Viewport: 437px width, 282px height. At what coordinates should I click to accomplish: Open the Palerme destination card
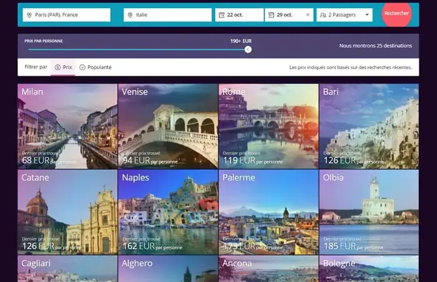coord(269,212)
